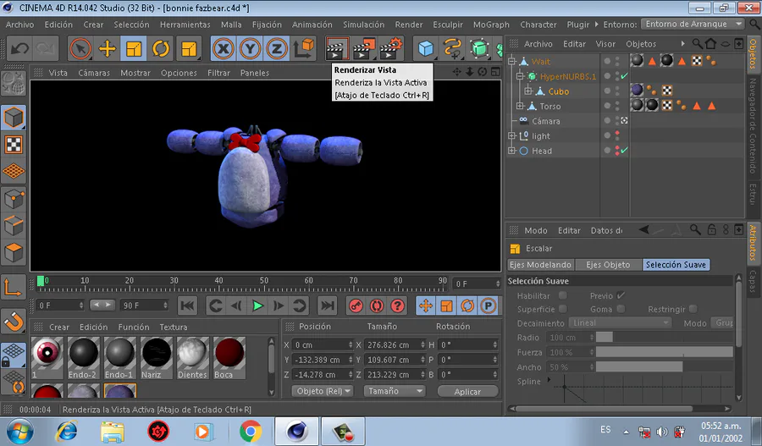Image resolution: width=762 pixels, height=446 pixels.
Task: Open the Render Settings gear clapperboard
Action: [391, 48]
